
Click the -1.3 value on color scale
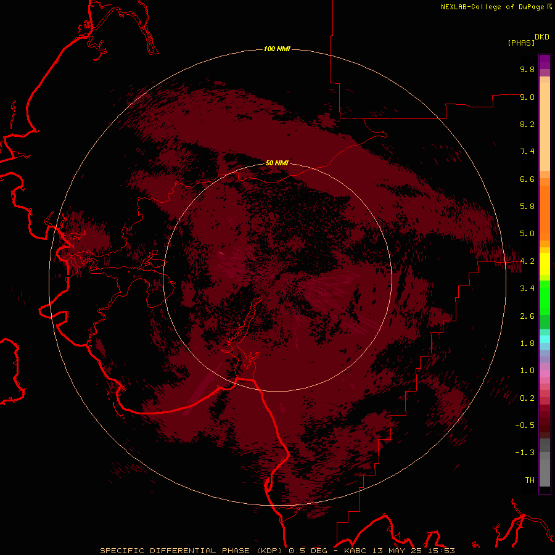pos(525,453)
